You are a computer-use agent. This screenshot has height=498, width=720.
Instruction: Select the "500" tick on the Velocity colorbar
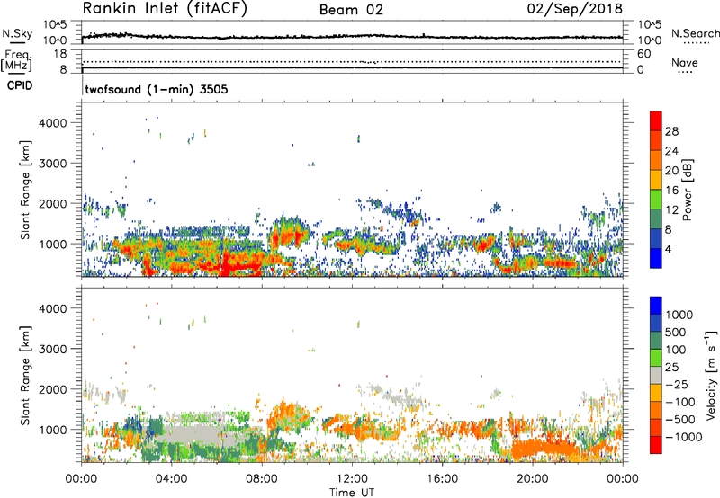[677, 332]
